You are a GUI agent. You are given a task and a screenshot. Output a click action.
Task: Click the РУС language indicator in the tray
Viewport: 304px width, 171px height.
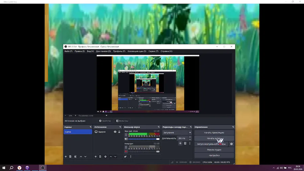click(290, 168)
